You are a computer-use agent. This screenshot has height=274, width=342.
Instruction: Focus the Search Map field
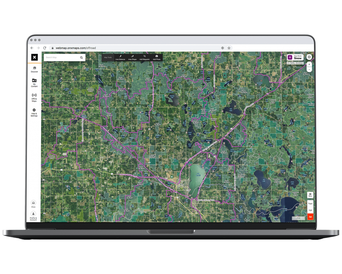click(x=62, y=58)
